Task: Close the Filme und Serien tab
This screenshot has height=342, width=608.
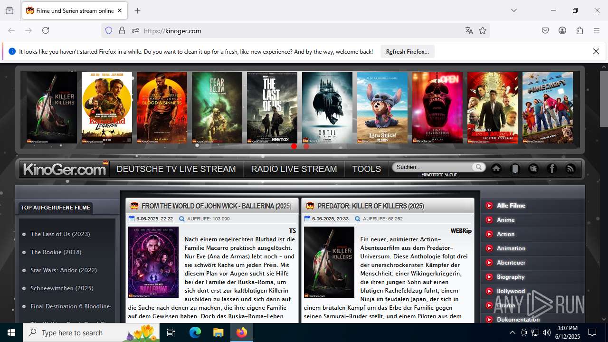Action: [x=120, y=10]
